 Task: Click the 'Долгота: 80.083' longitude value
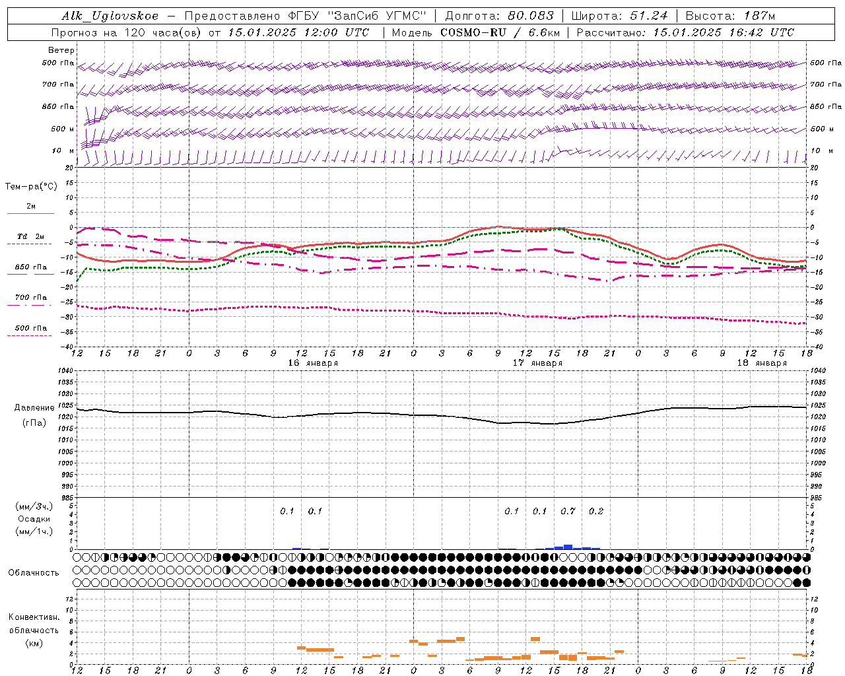point(500,16)
